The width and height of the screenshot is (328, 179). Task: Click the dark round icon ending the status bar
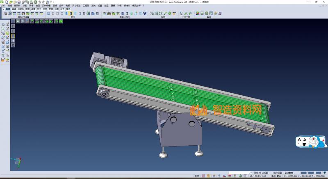pos(324,173)
